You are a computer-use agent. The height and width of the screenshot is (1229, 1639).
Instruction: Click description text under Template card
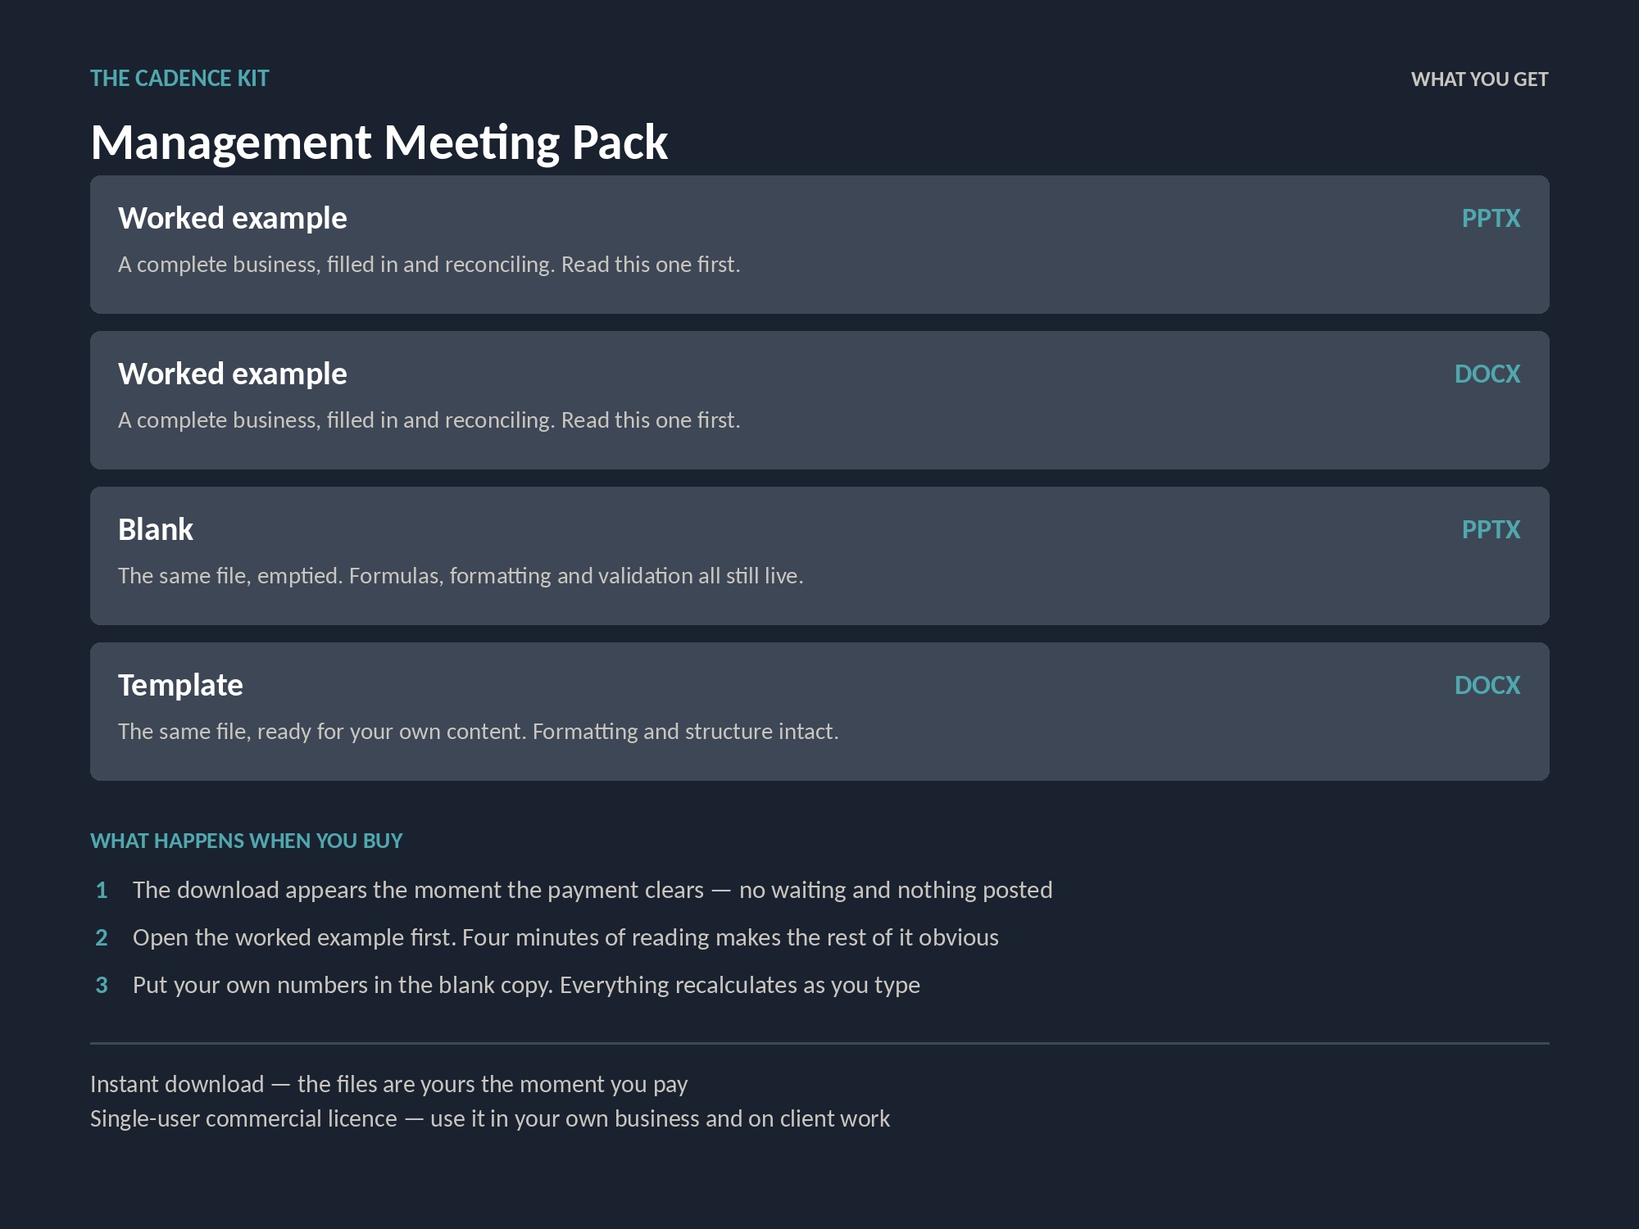coord(479,732)
